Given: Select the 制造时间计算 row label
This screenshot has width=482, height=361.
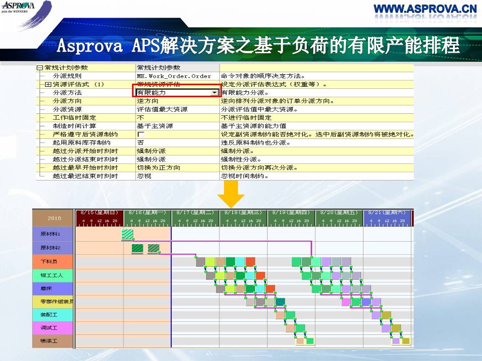Looking at the screenshot, I should [x=74, y=126].
